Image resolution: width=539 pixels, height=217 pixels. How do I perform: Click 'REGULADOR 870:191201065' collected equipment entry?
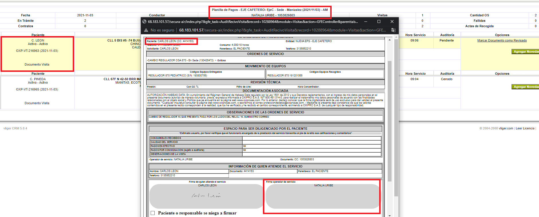coord(285,76)
